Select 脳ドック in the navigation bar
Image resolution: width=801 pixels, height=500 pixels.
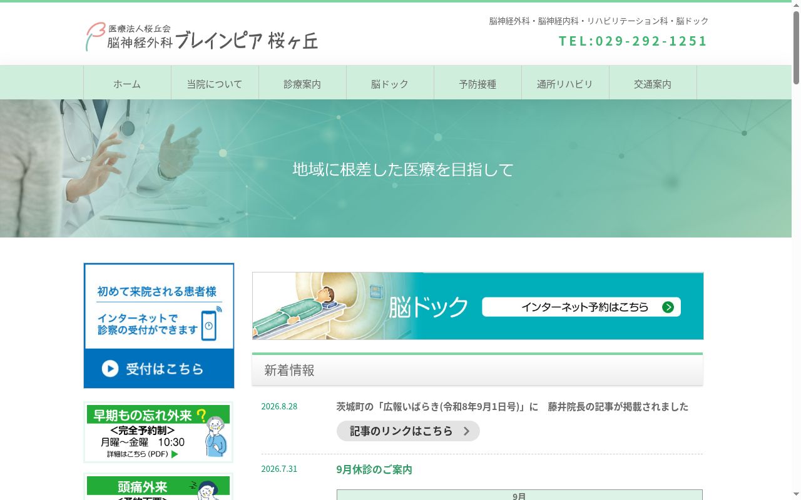tap(390, 84)
